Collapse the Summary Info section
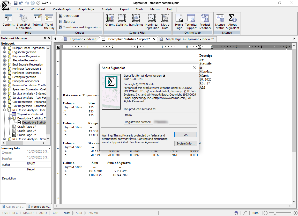298x216 pixels. coord(50,148)
